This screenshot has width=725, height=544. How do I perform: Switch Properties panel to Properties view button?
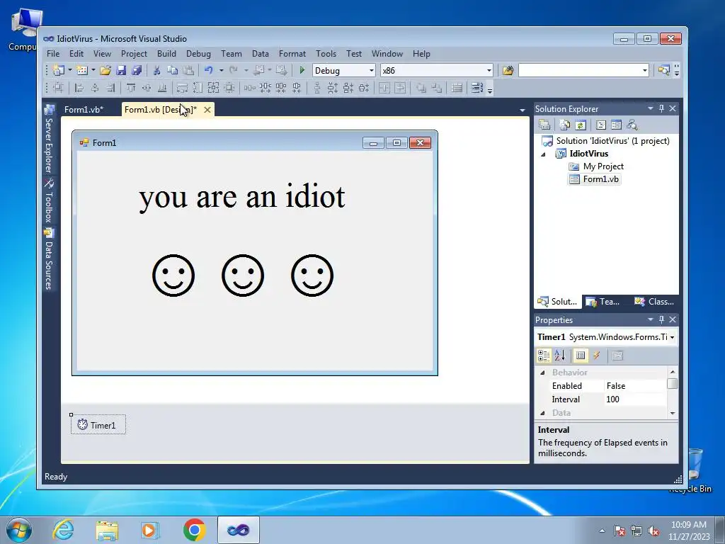pyautogui.click(x=581, y=356)
